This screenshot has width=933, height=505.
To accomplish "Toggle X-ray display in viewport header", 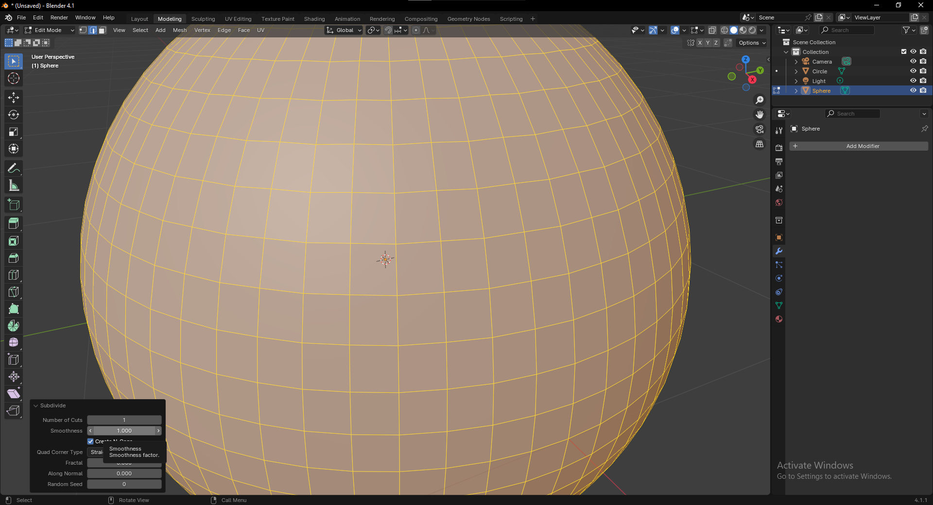I will (712, 30).
